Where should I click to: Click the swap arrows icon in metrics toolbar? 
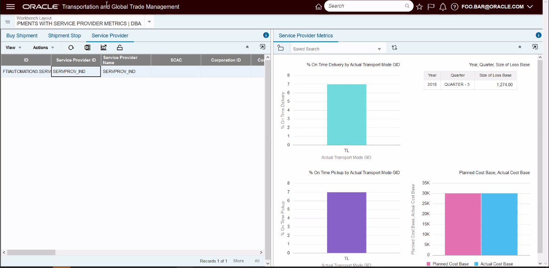394,48
